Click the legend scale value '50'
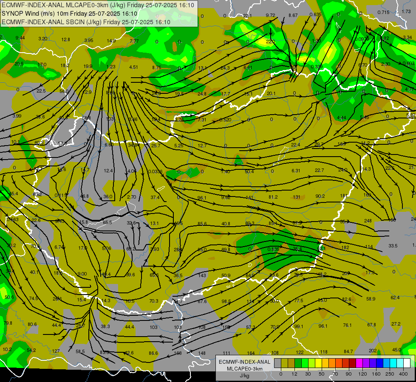Viewport: 416px width, 382px height. (x=322, y=374)
